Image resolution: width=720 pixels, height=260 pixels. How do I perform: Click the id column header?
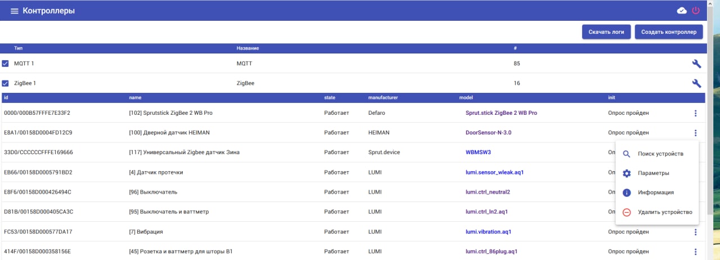[6, 97]
